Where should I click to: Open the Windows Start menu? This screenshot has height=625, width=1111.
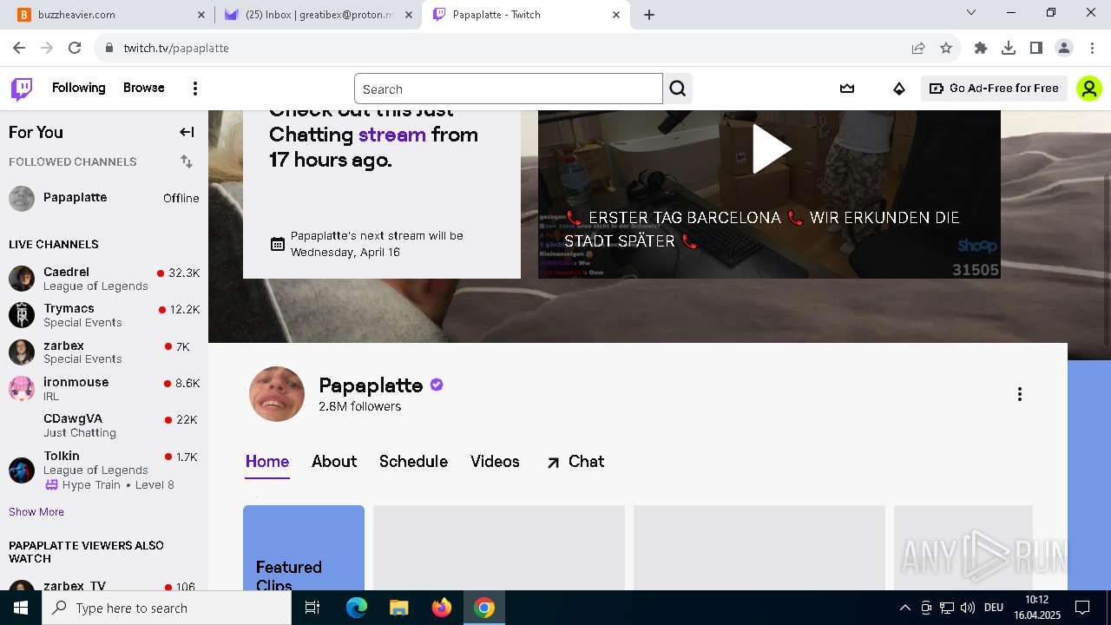(20, 608)
